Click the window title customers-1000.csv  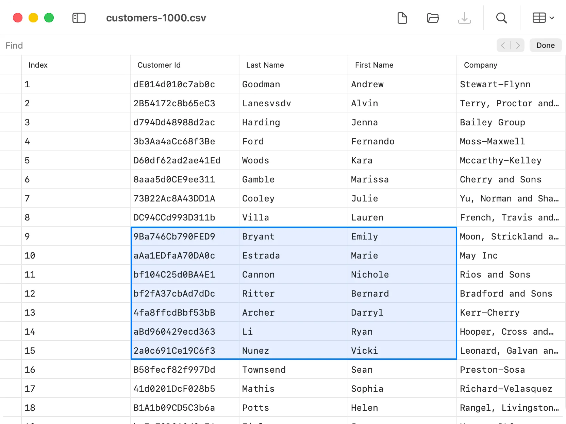[156, 18]
